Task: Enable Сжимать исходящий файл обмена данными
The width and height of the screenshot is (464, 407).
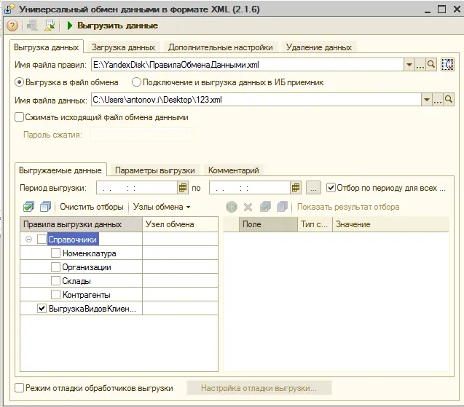Action: (101, 117)
